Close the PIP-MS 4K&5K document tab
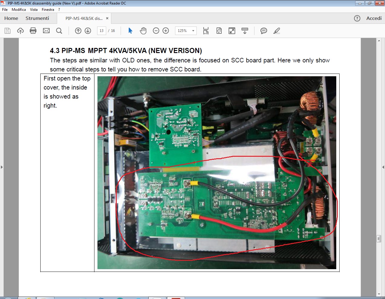 click(x=107, y=18)
